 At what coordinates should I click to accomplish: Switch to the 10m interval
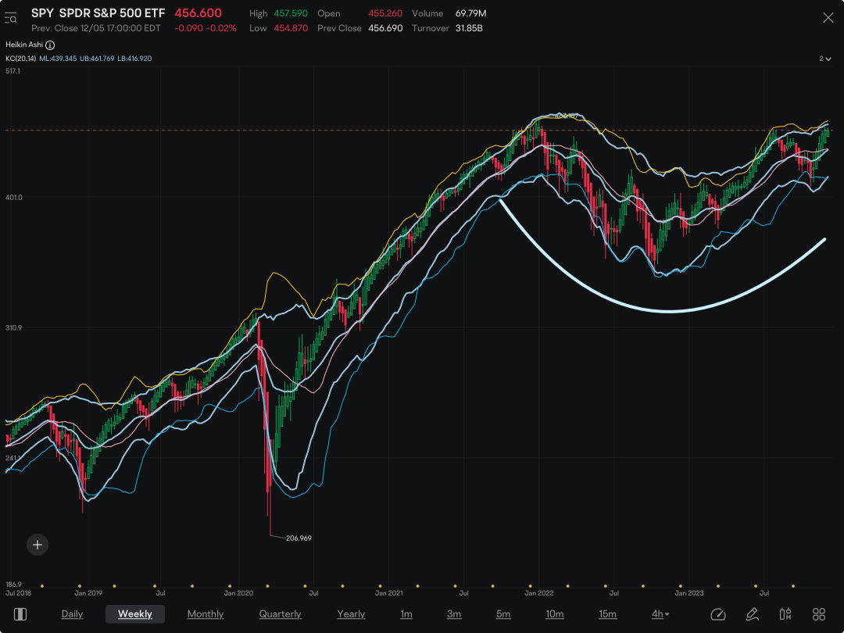click(x=554, y=614)
